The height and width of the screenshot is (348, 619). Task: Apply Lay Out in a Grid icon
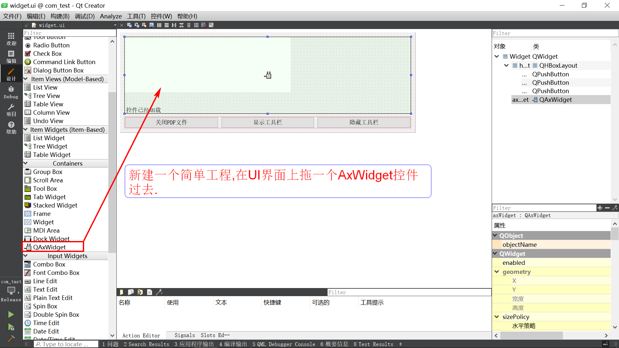pos(196,25)
